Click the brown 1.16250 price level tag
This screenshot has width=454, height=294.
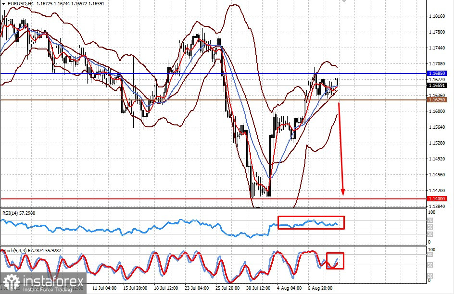437,100
